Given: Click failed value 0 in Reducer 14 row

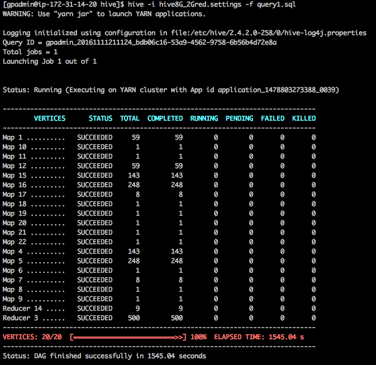Looking at the screenshot, I should pyautogui.click(x=283, y=309).
